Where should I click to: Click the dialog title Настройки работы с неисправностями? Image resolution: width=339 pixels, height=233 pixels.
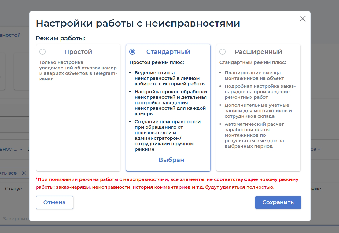click(138, 24)
